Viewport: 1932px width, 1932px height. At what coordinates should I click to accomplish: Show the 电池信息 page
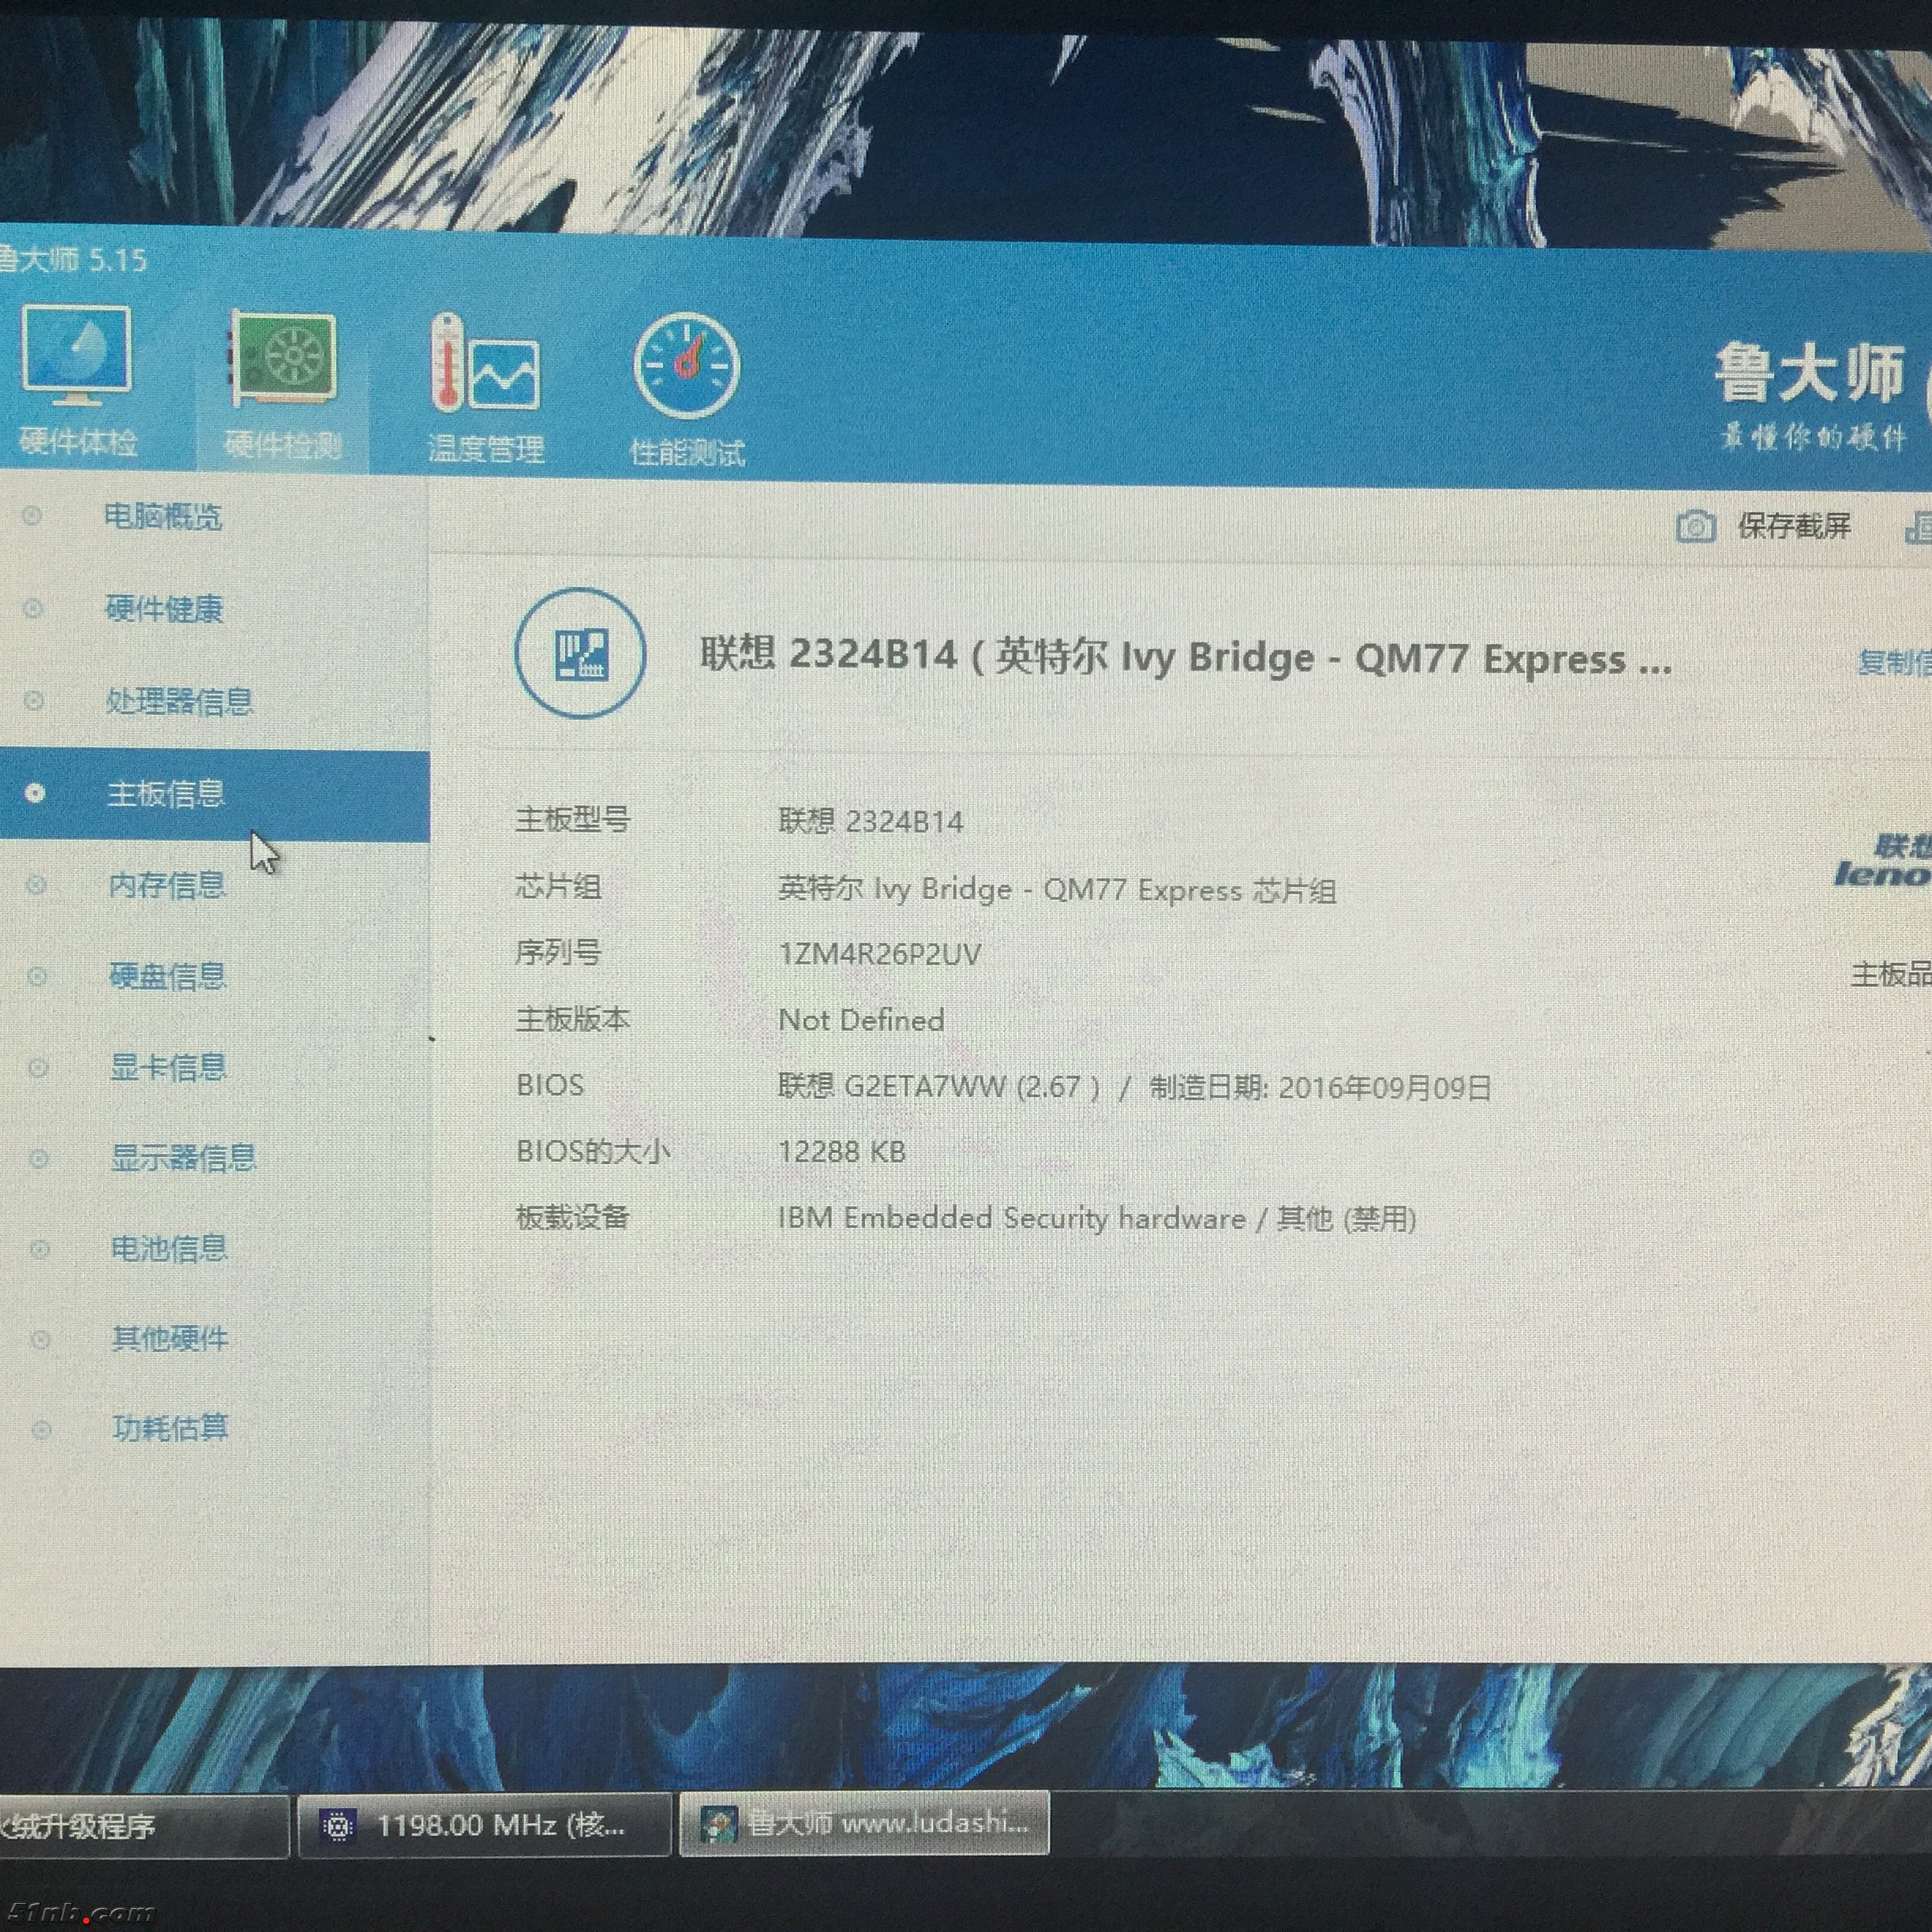[x=169, y=1248]
